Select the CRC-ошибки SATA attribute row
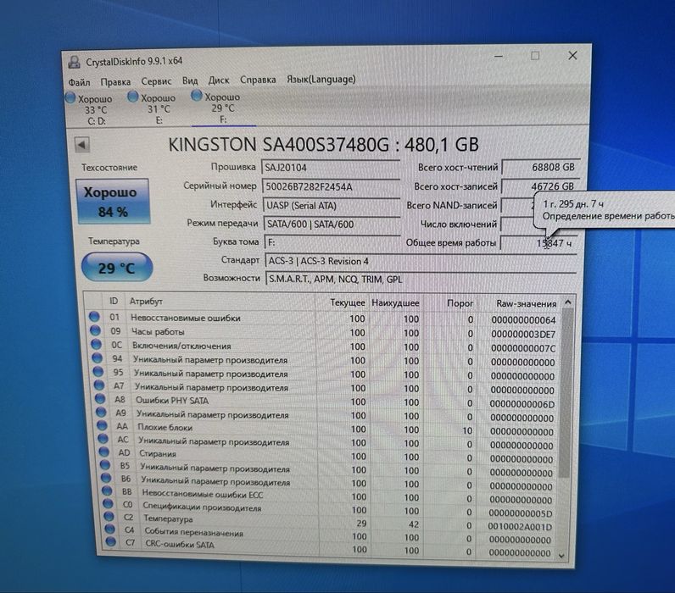Screen dimensions: 675x593 (x=332, y=547)
